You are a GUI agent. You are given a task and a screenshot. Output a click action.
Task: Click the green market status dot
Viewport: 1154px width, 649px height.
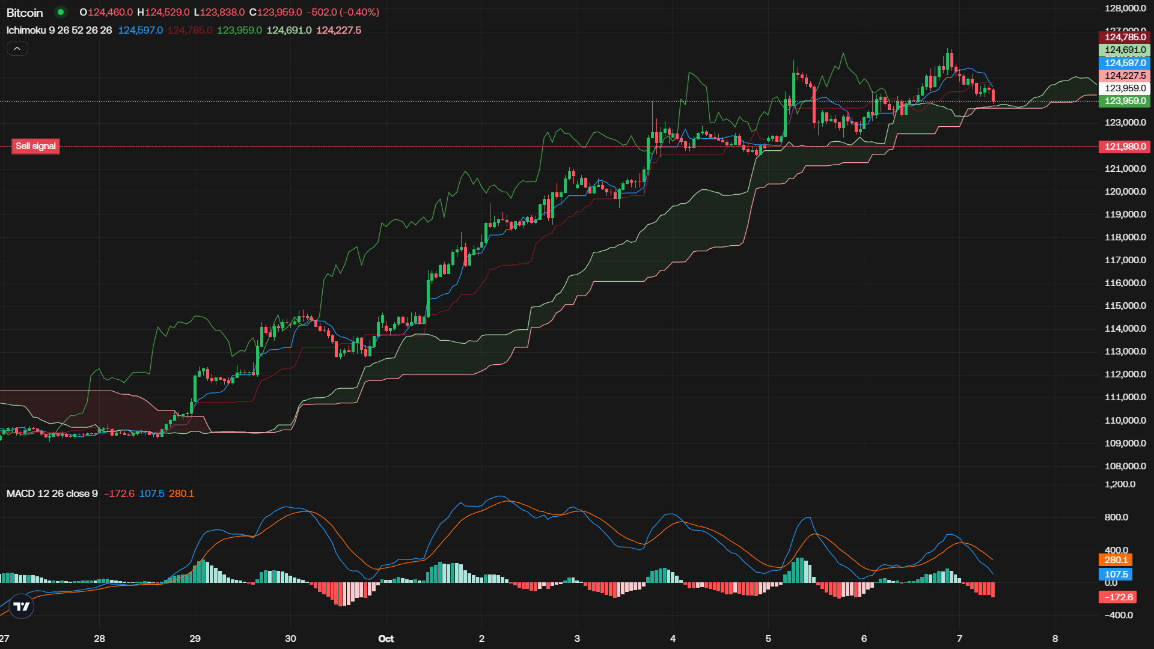[60, 12]
